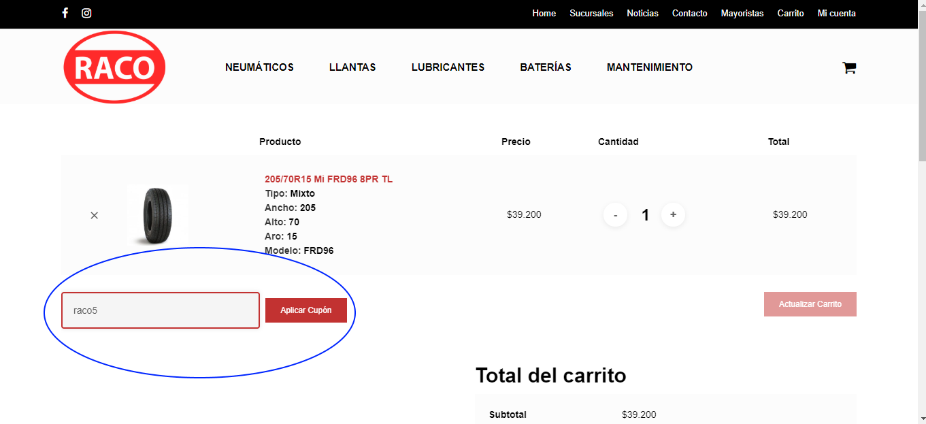Click the quantity value 1
Screen dimensions: 926x424
click(x=645, y=215)
